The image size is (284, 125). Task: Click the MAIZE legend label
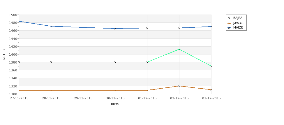(238, 28)
